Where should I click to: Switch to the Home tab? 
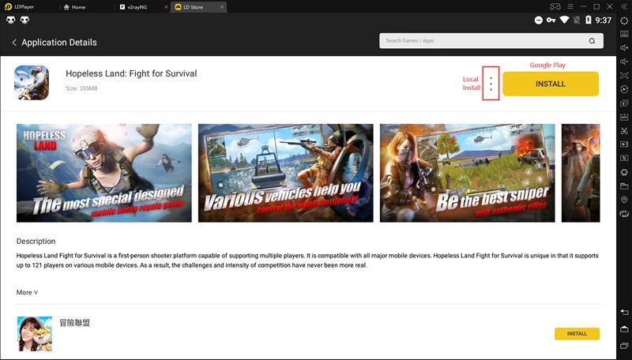click(x=78, y=7)
